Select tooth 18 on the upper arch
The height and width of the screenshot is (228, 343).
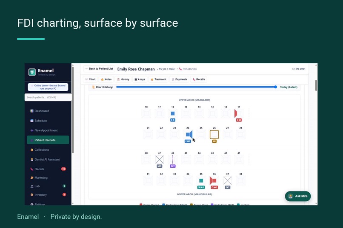[x=146, y=113]
